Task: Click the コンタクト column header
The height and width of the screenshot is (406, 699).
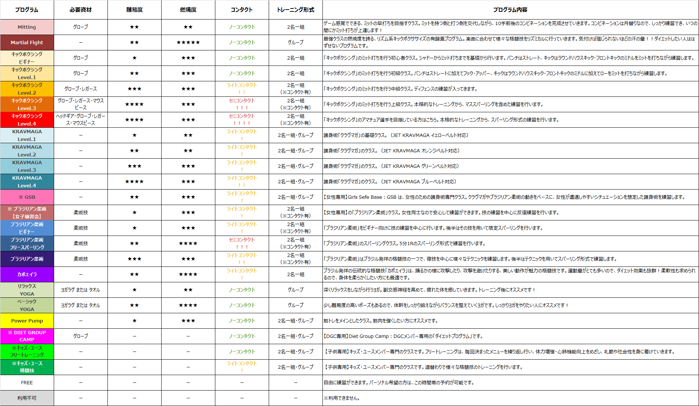Action: point(242,10)
